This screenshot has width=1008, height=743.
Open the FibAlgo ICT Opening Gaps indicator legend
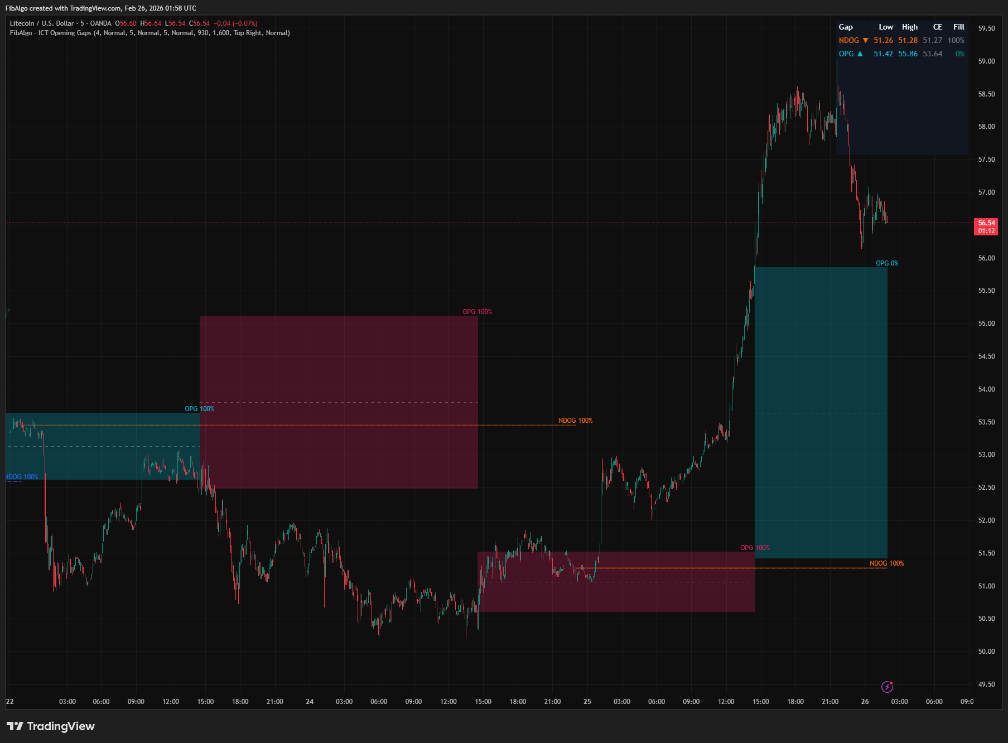pyautogui.click(x=149, y=33)
